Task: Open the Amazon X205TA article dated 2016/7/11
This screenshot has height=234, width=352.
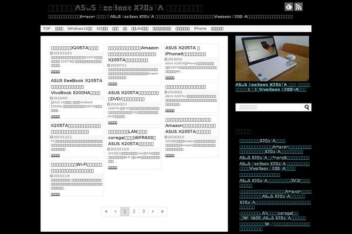Action: [133, 54]
